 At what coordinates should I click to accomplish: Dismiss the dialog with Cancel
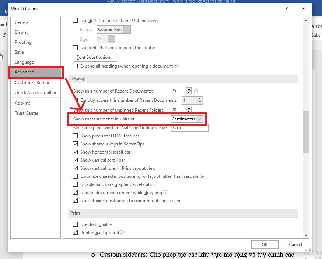pyautogui.click(x=295, y=244)
